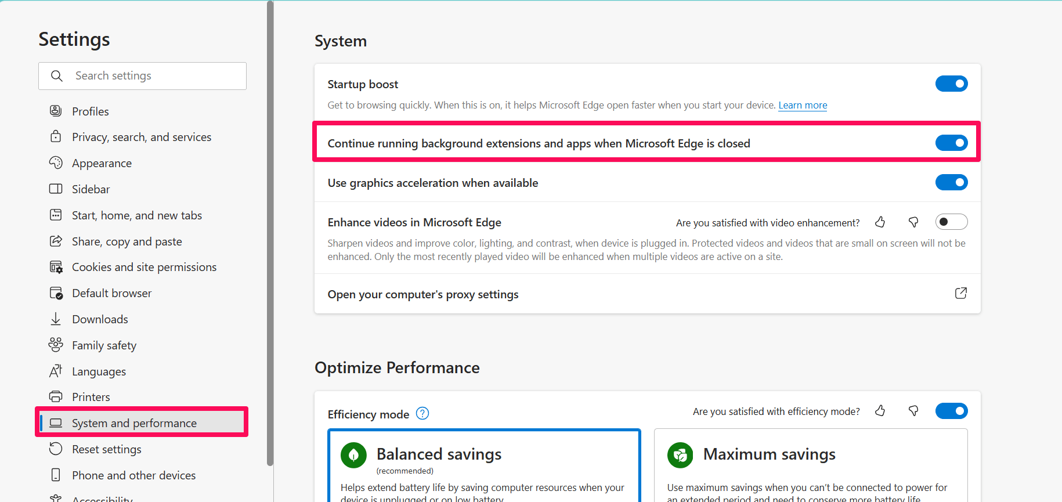Viewport: 1062px width, 502px height.
Task: Turn off the Efficiency mode toggle
Action: tap(952, 411)
